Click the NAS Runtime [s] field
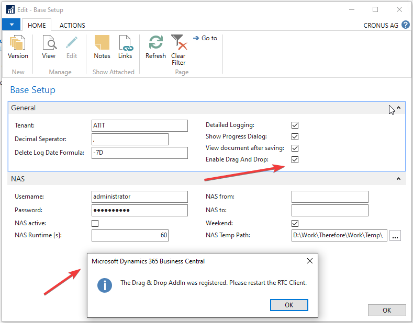This screenshot has height=323, width=413. pos(130,235)
